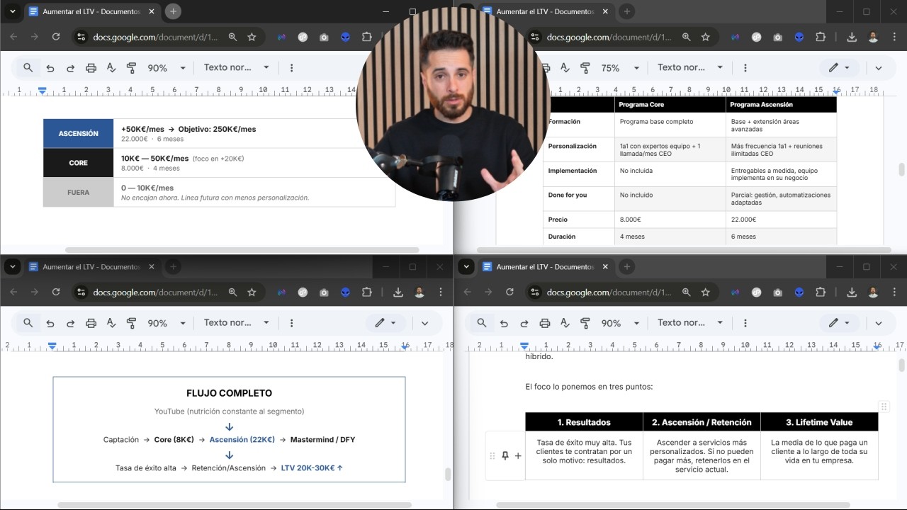The width and height of the screenshot is (907, 510).
Task: Open the Chrome downloads icon in the Programa Core window
Action: click(x=852, y=37)
